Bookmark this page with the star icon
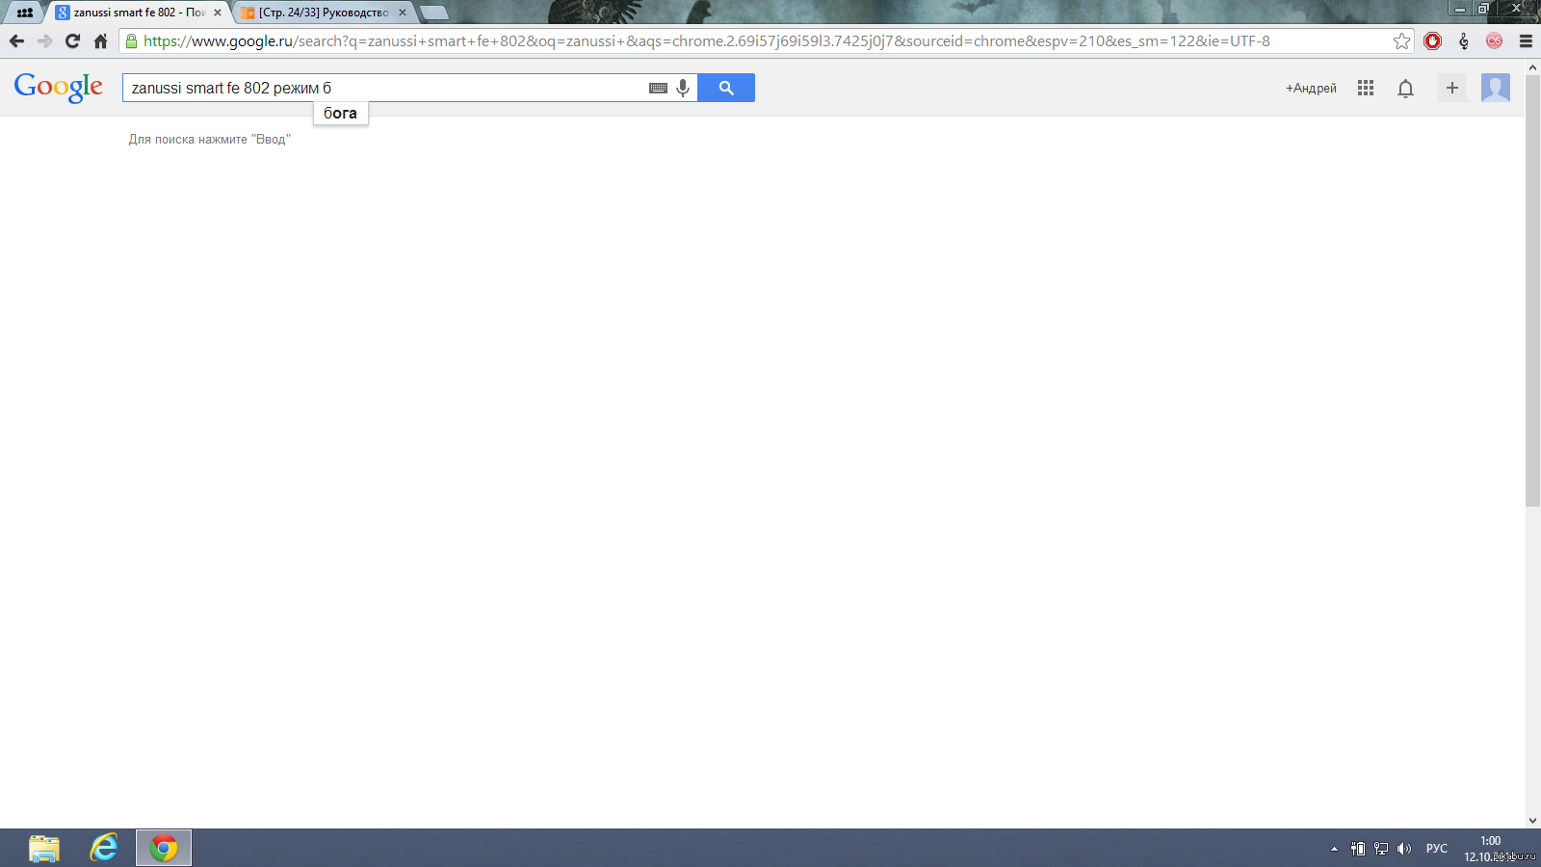The width and height of the screenshot is (1541, 867). click(x=1401, y=41)
